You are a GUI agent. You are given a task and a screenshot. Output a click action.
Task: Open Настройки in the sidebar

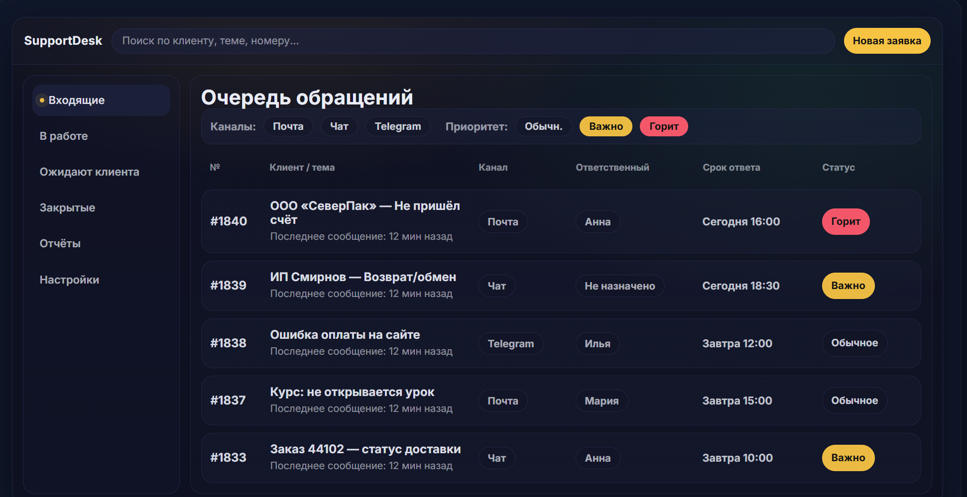click(69, 279)
